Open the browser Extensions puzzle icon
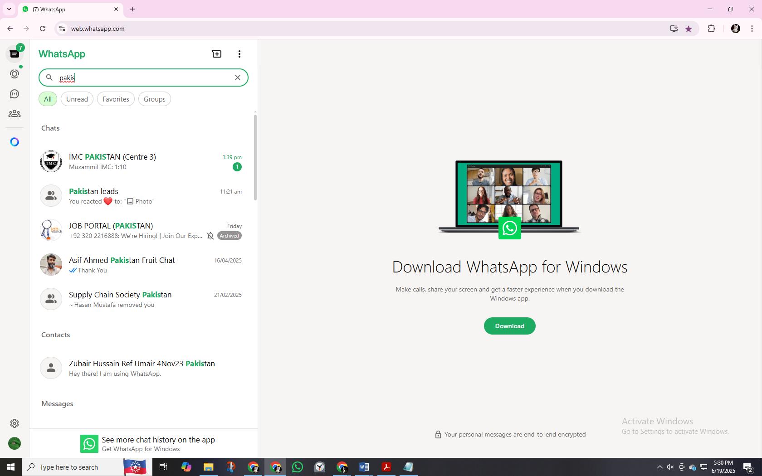Screen dimensions: 762x476 (711, 29)
